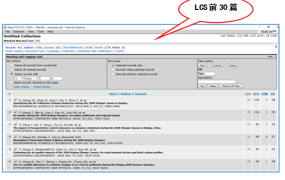View Country breakdown
The height and width of the screenshot is (180, 285).
(119, 51)
